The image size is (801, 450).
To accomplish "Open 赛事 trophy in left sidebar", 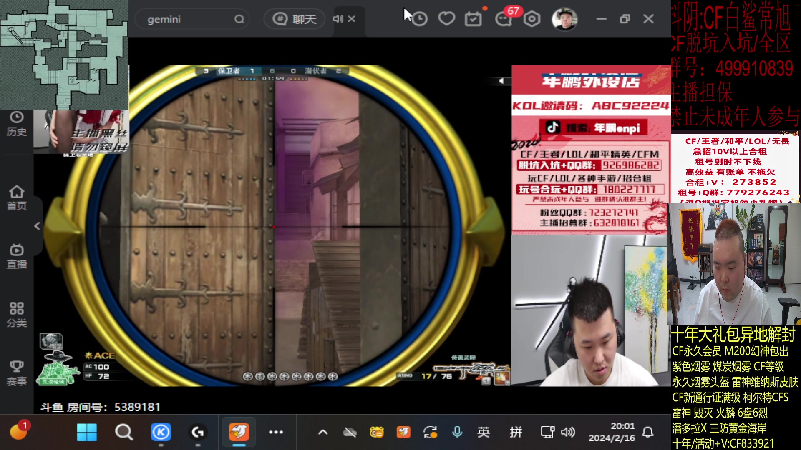I will click(x=17, y=373).
